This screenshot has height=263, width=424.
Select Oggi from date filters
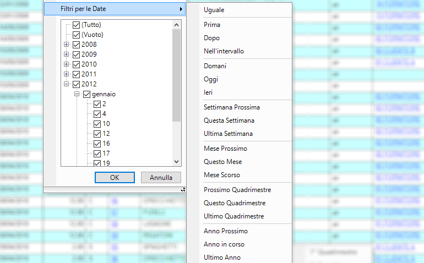[x=211, y=79]
